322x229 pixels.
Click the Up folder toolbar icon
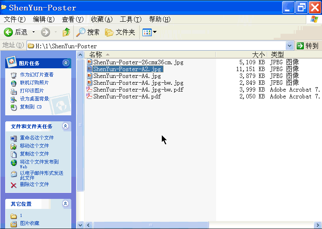(x=66, y=32)
